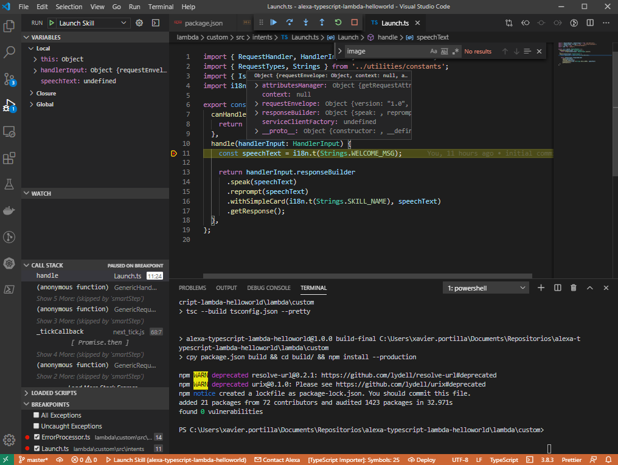The width and height of the screenshot is (618, 465).
Task: Open launch.json with the gear icon
Action: (139, 23)
